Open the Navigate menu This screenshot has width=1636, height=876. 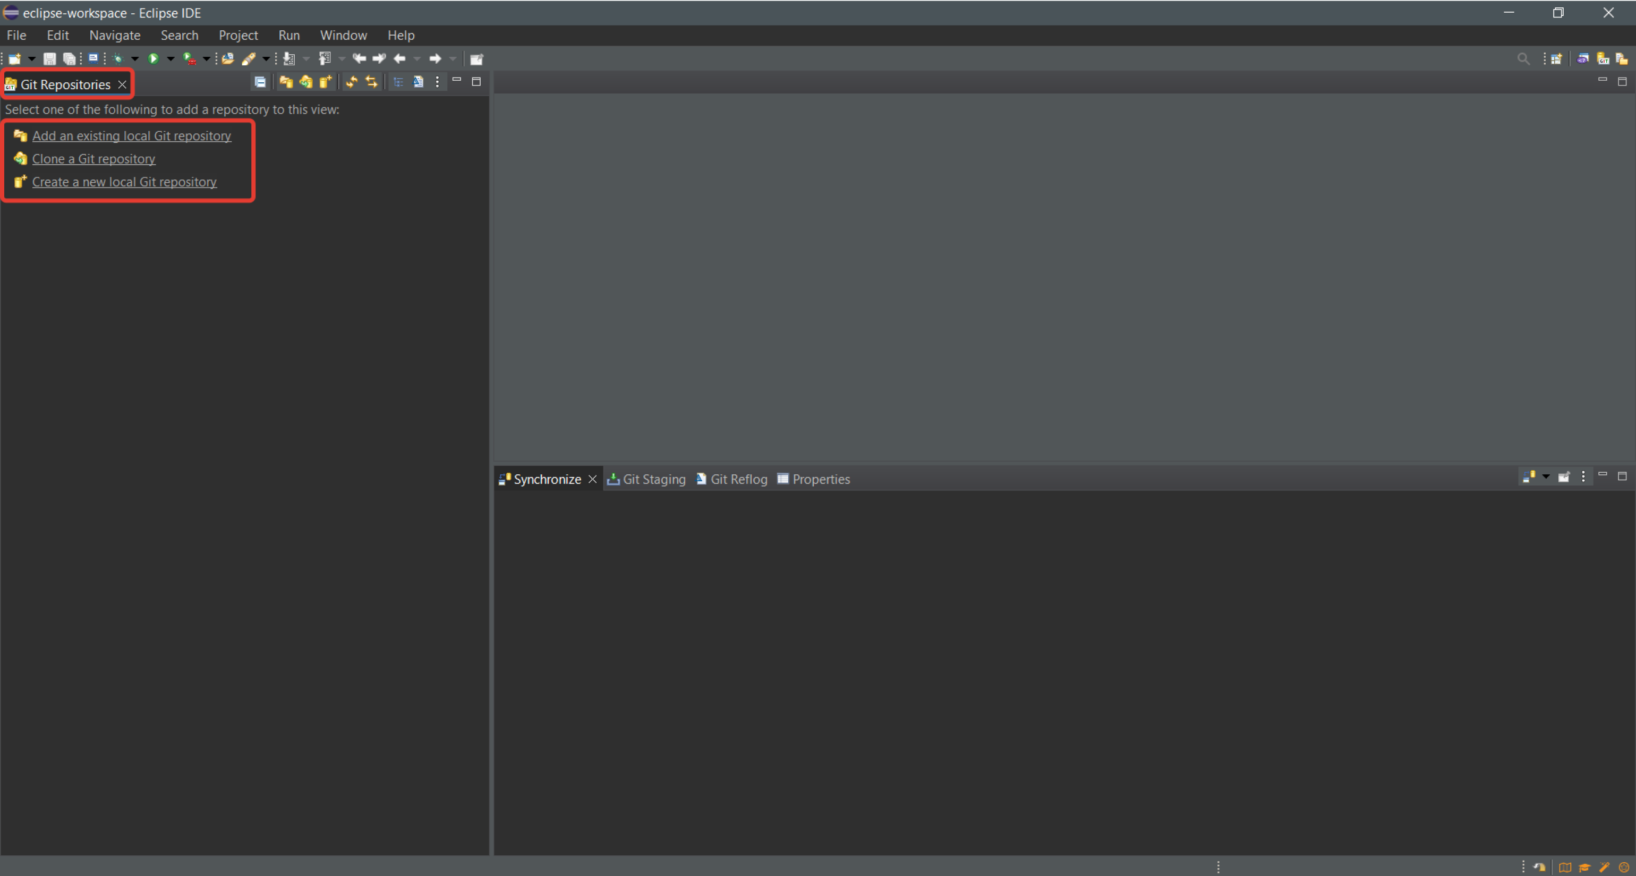(x=114, y=36)
